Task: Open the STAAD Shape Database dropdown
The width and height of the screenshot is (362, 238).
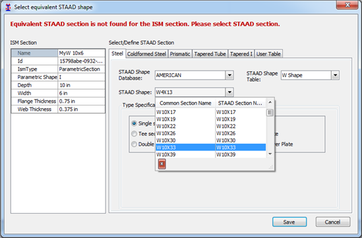Action: tap(229, 75)
